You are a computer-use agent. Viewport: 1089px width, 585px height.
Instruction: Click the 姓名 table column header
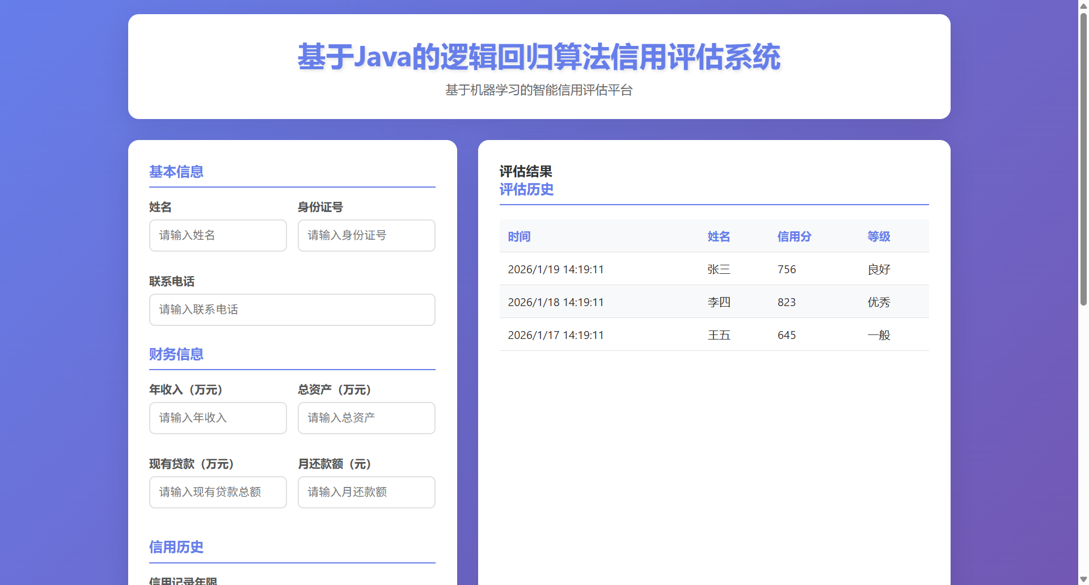719,236
